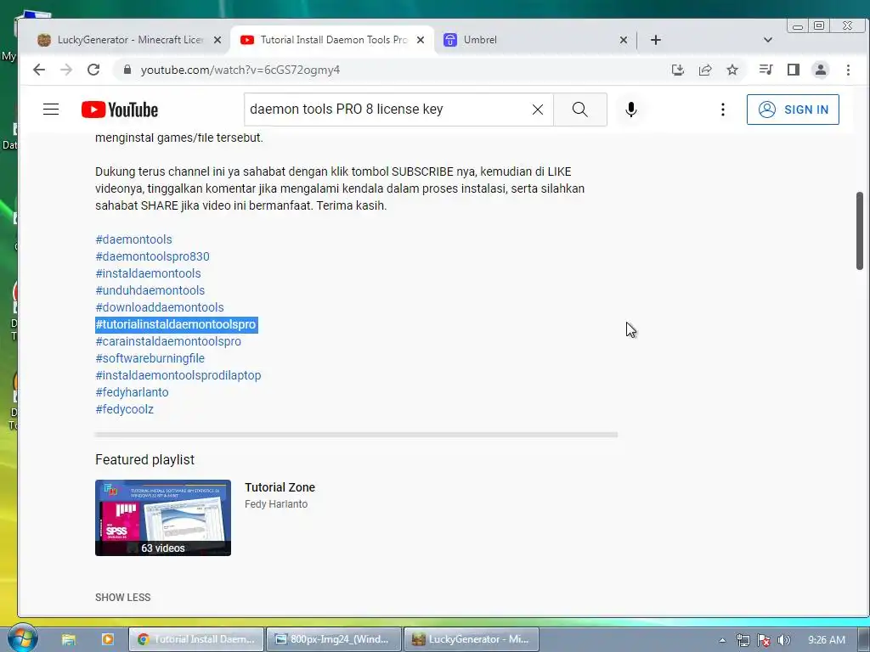Open the #softwareburningfile hashtag
Viewport: 870px width, 652px height.
coord(150,359)
